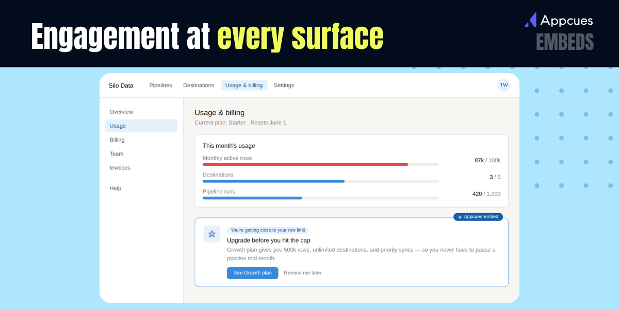Open Overview in the sidebar
This screenshot has width=619, height=309.
(x=141, y=112)
